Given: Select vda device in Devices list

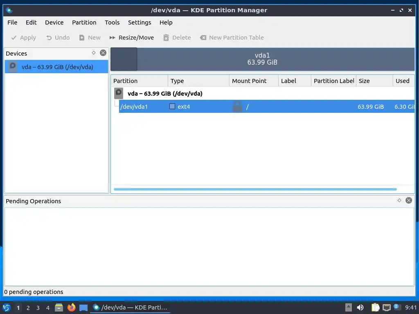Looking at the screenshot, I should 56,67.
